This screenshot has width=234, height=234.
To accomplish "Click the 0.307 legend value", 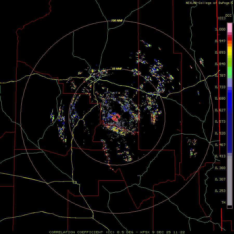I will [x=220, y=179].
